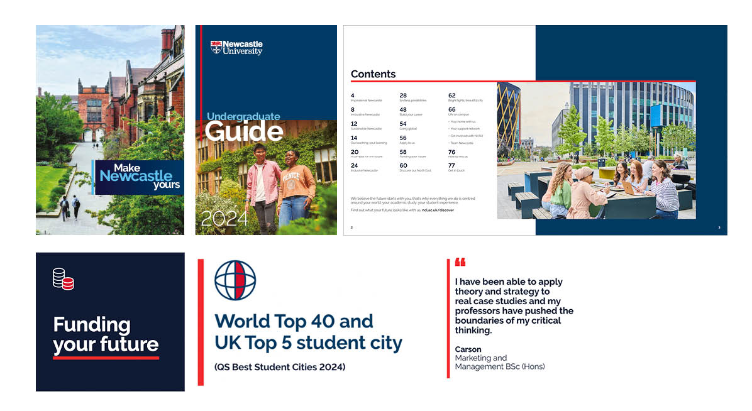
Task: Click the Team Newcastle sub-entry
Action: (x=461, y=143)
